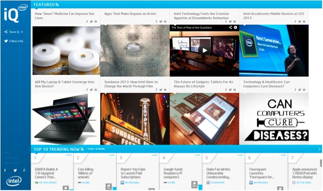Share the 'Smart' Medicine article on Facebook

click(87, 21)
